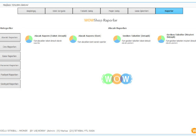
Task: Select Faaliyet Raporları category button
Action: (10, 75)
